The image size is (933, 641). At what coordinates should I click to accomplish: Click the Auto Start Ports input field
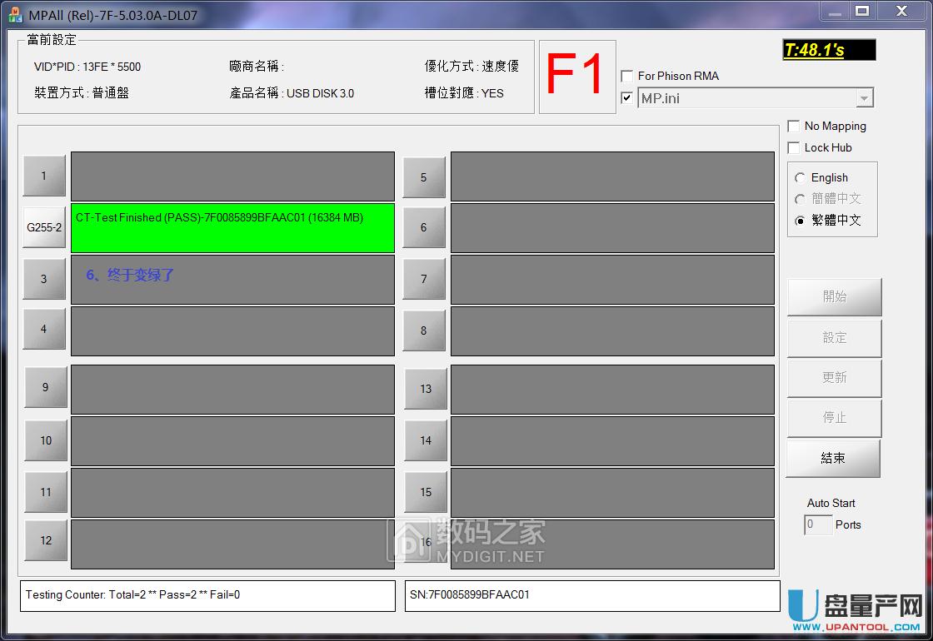(x=817, y=525)
